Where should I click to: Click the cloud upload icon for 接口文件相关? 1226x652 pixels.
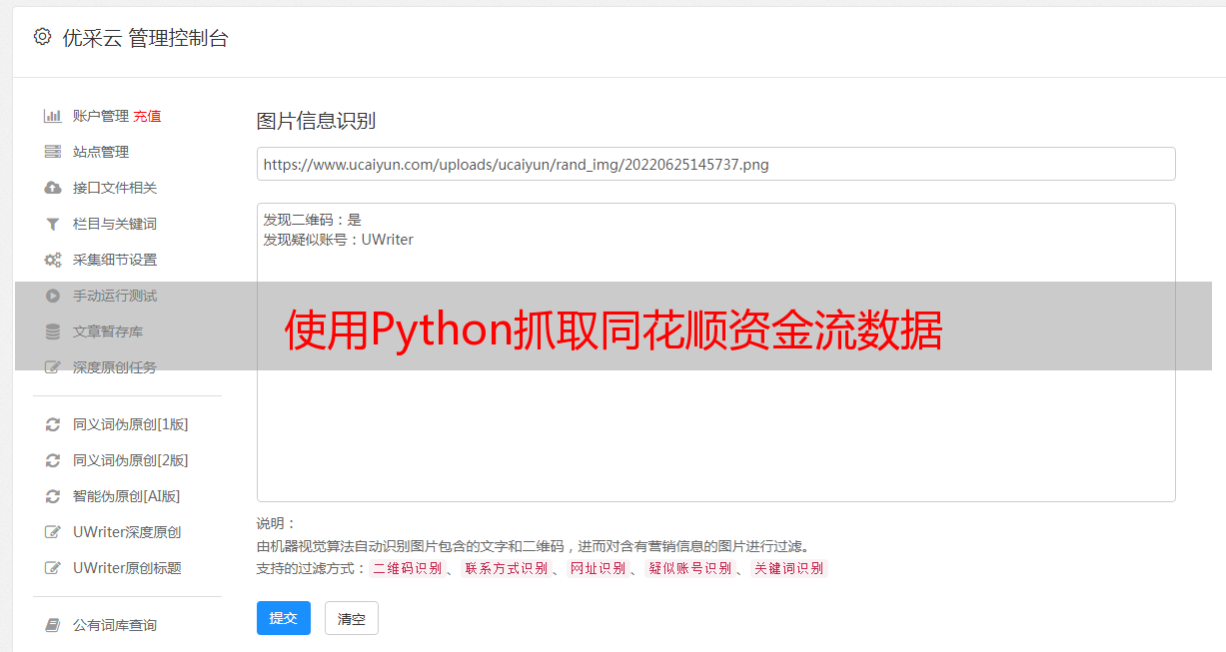click(53, 188)
